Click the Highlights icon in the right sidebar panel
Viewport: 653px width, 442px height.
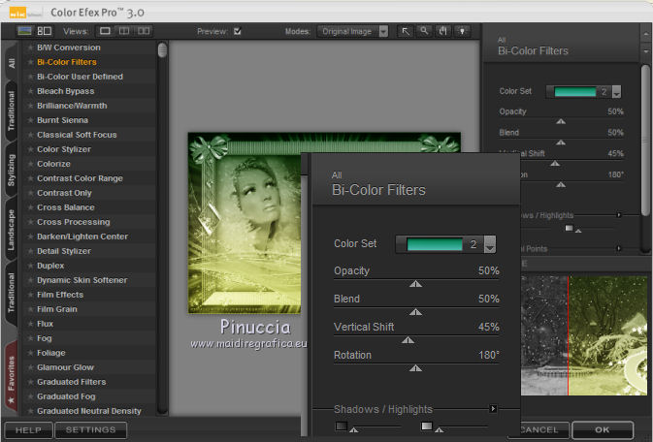[569, 228]
